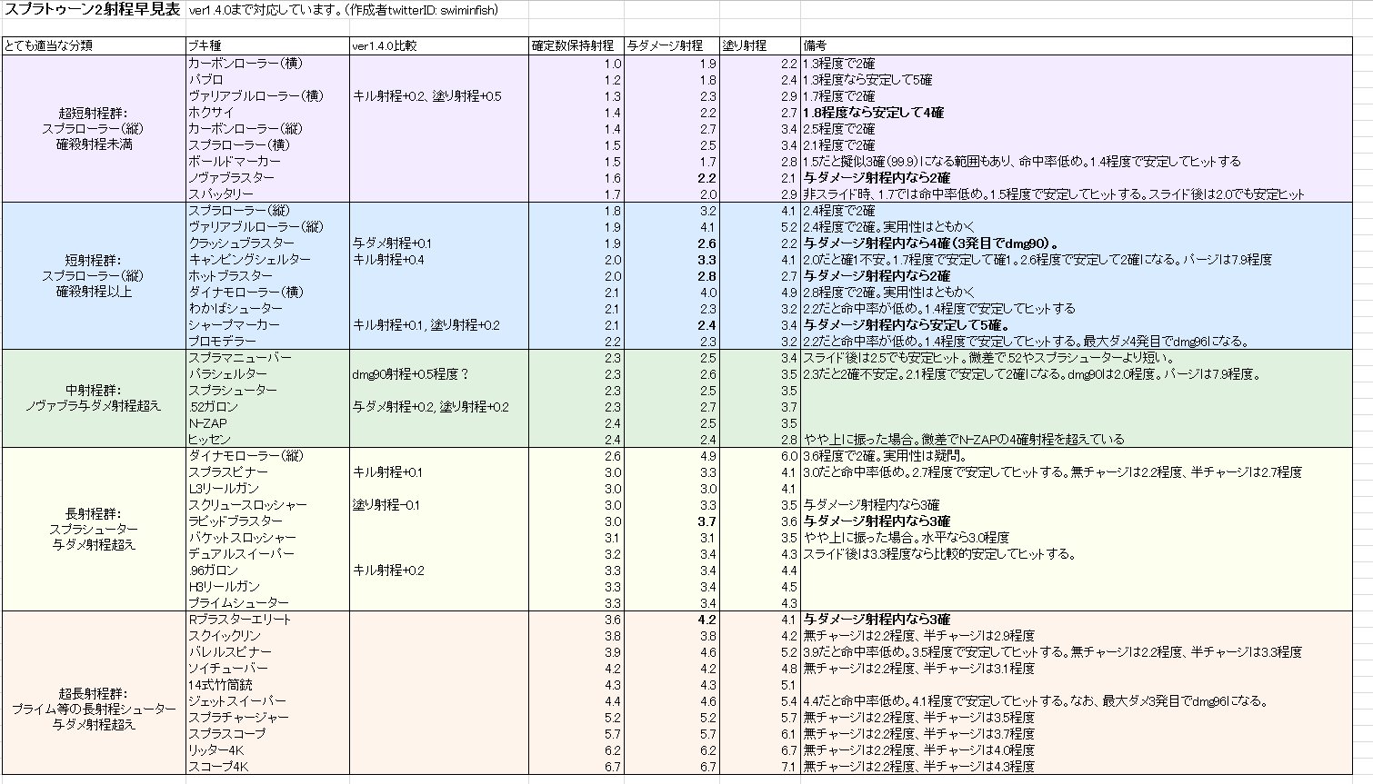
Task: Click the dmg90射程+0.5程度？ cell
Action: click(x=439, y=374)
